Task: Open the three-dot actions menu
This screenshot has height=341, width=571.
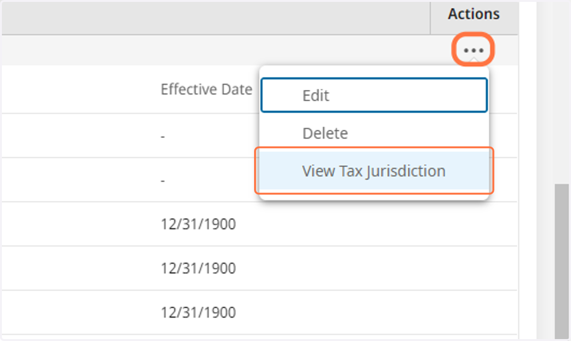Action: point(473,49)
